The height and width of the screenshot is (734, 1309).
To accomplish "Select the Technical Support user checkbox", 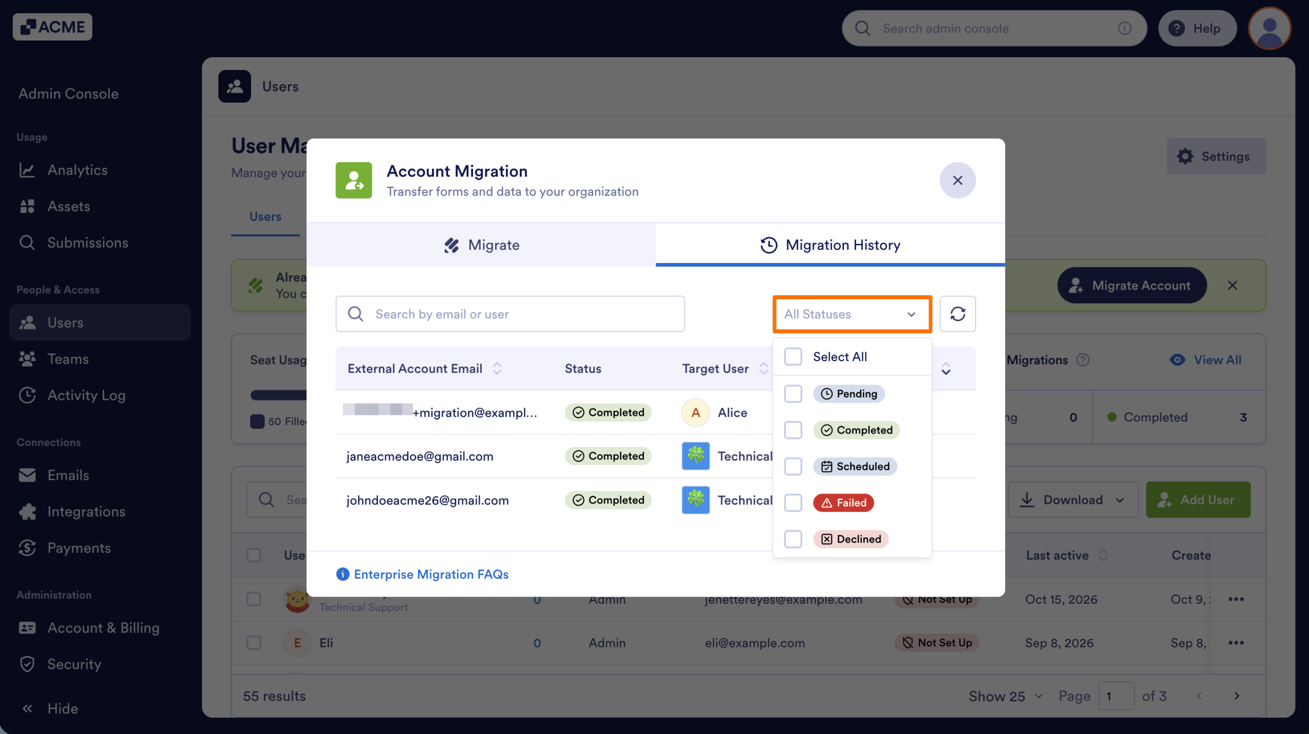I will [x=254, y=599].
